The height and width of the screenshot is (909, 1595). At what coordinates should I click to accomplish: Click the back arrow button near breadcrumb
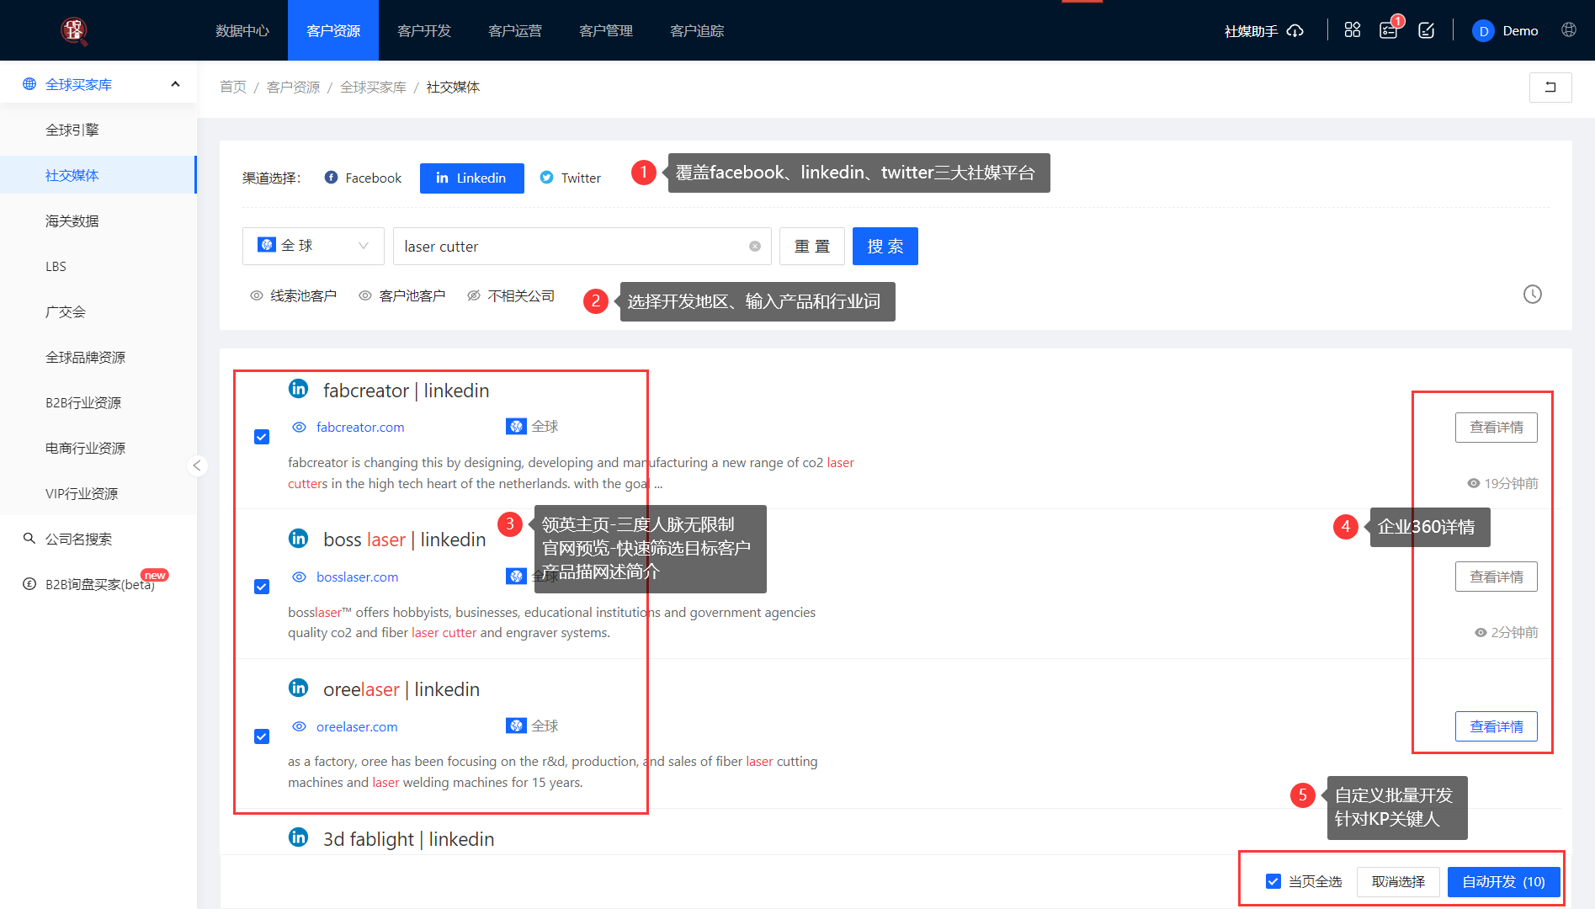1550,87
